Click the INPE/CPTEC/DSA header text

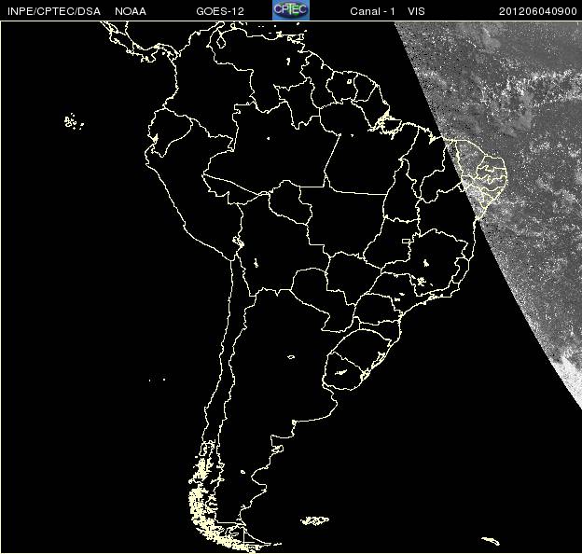click(54, 11)
